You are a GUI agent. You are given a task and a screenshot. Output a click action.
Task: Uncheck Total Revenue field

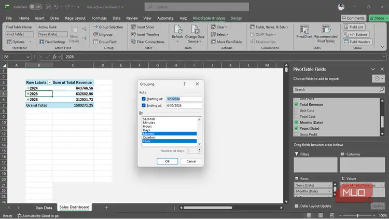click(x=296, y=104)
